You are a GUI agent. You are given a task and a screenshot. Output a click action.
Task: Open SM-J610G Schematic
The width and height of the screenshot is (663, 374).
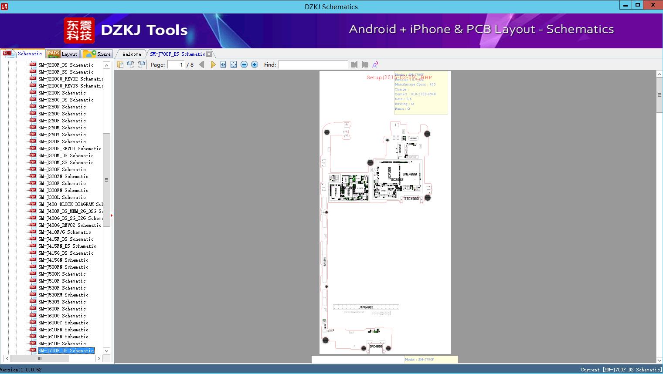pos(62,344)
